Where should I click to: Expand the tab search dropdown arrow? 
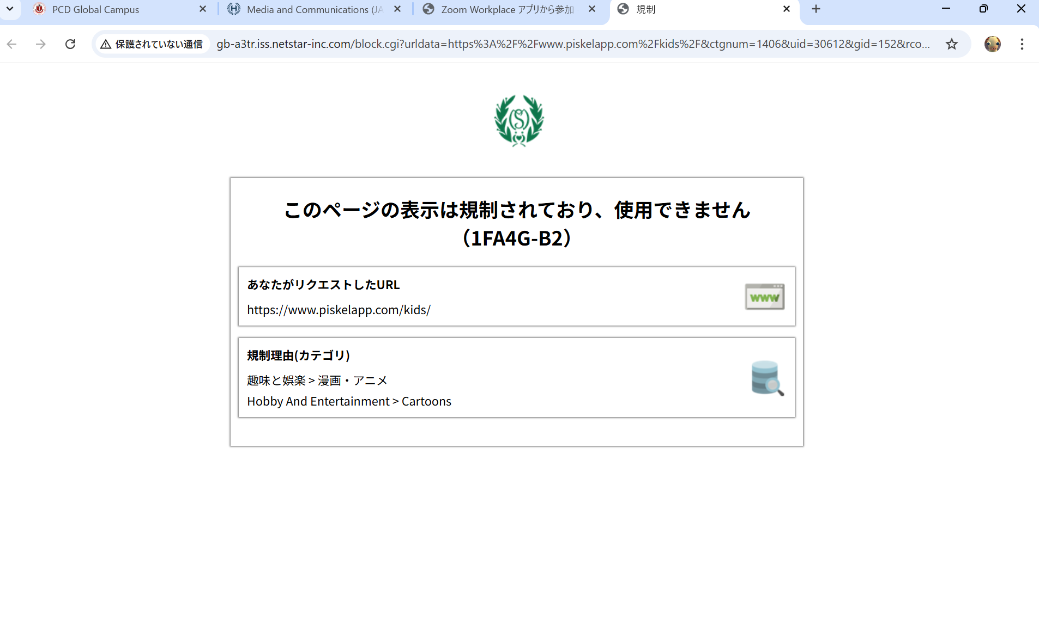10,9
